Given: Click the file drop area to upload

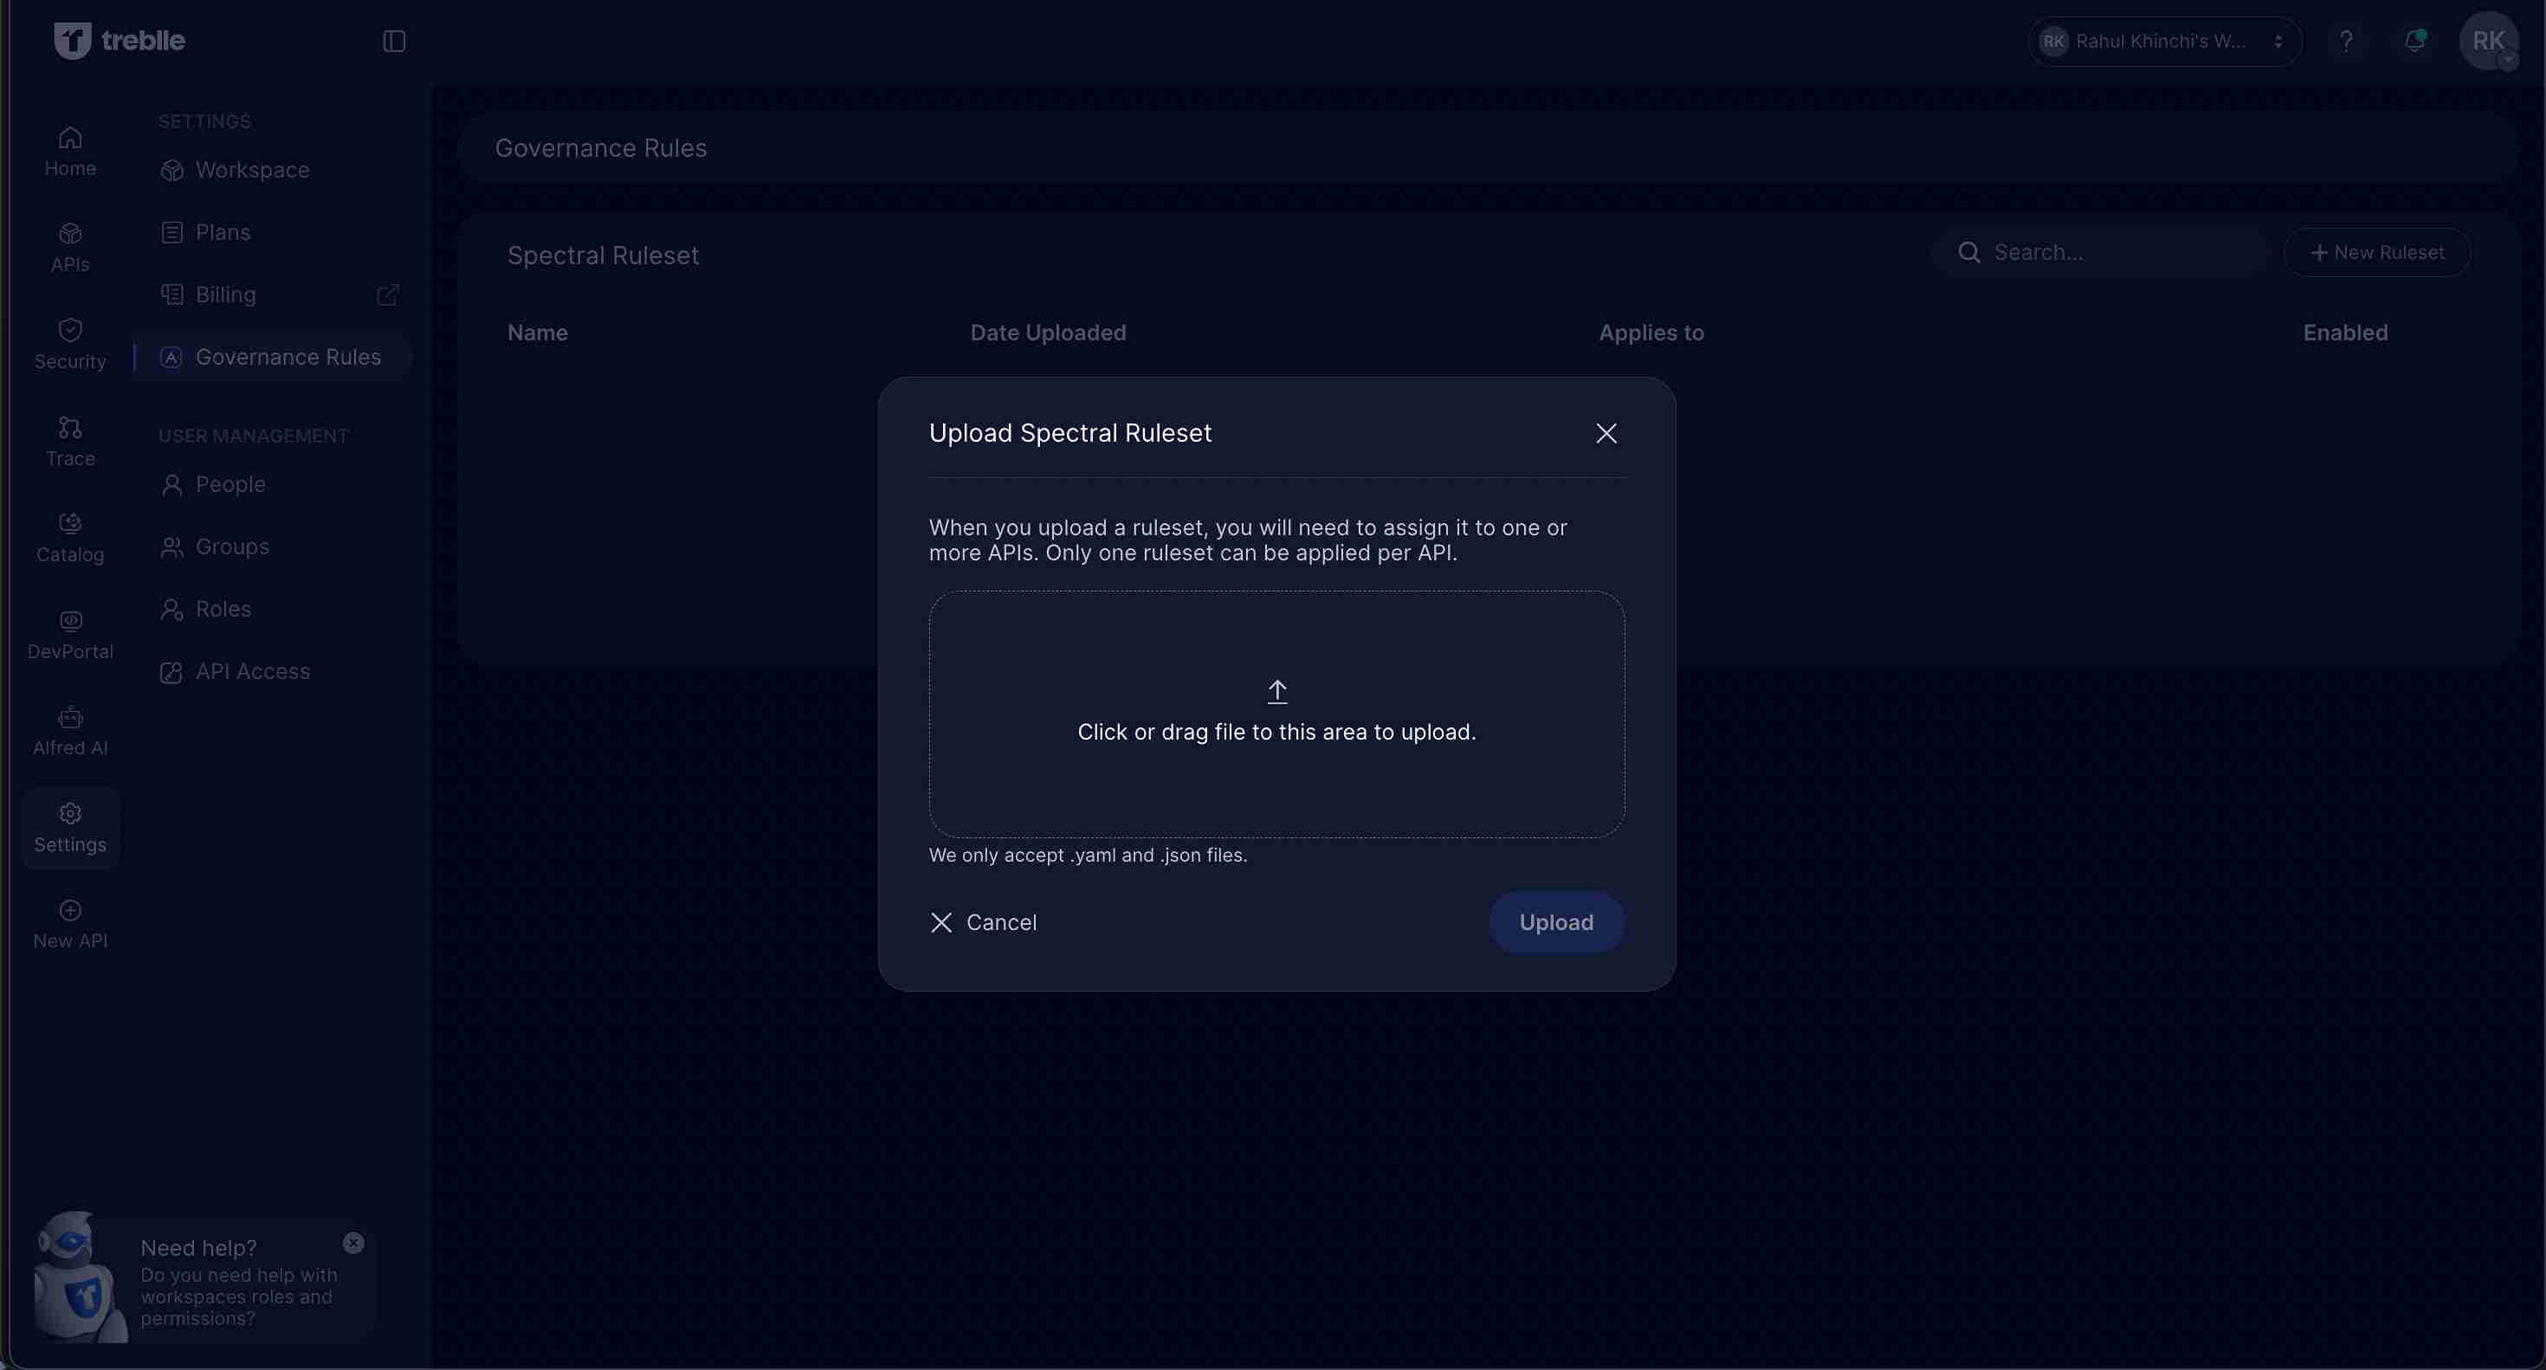Looking at the screenshot, I should click(x=1276, y=714).
